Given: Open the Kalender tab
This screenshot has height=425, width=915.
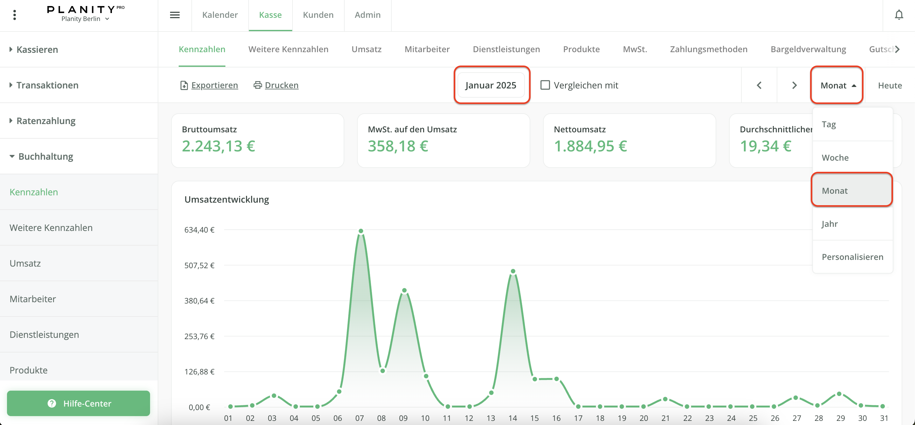Looking at the screenshot, I should pos(220,15).
